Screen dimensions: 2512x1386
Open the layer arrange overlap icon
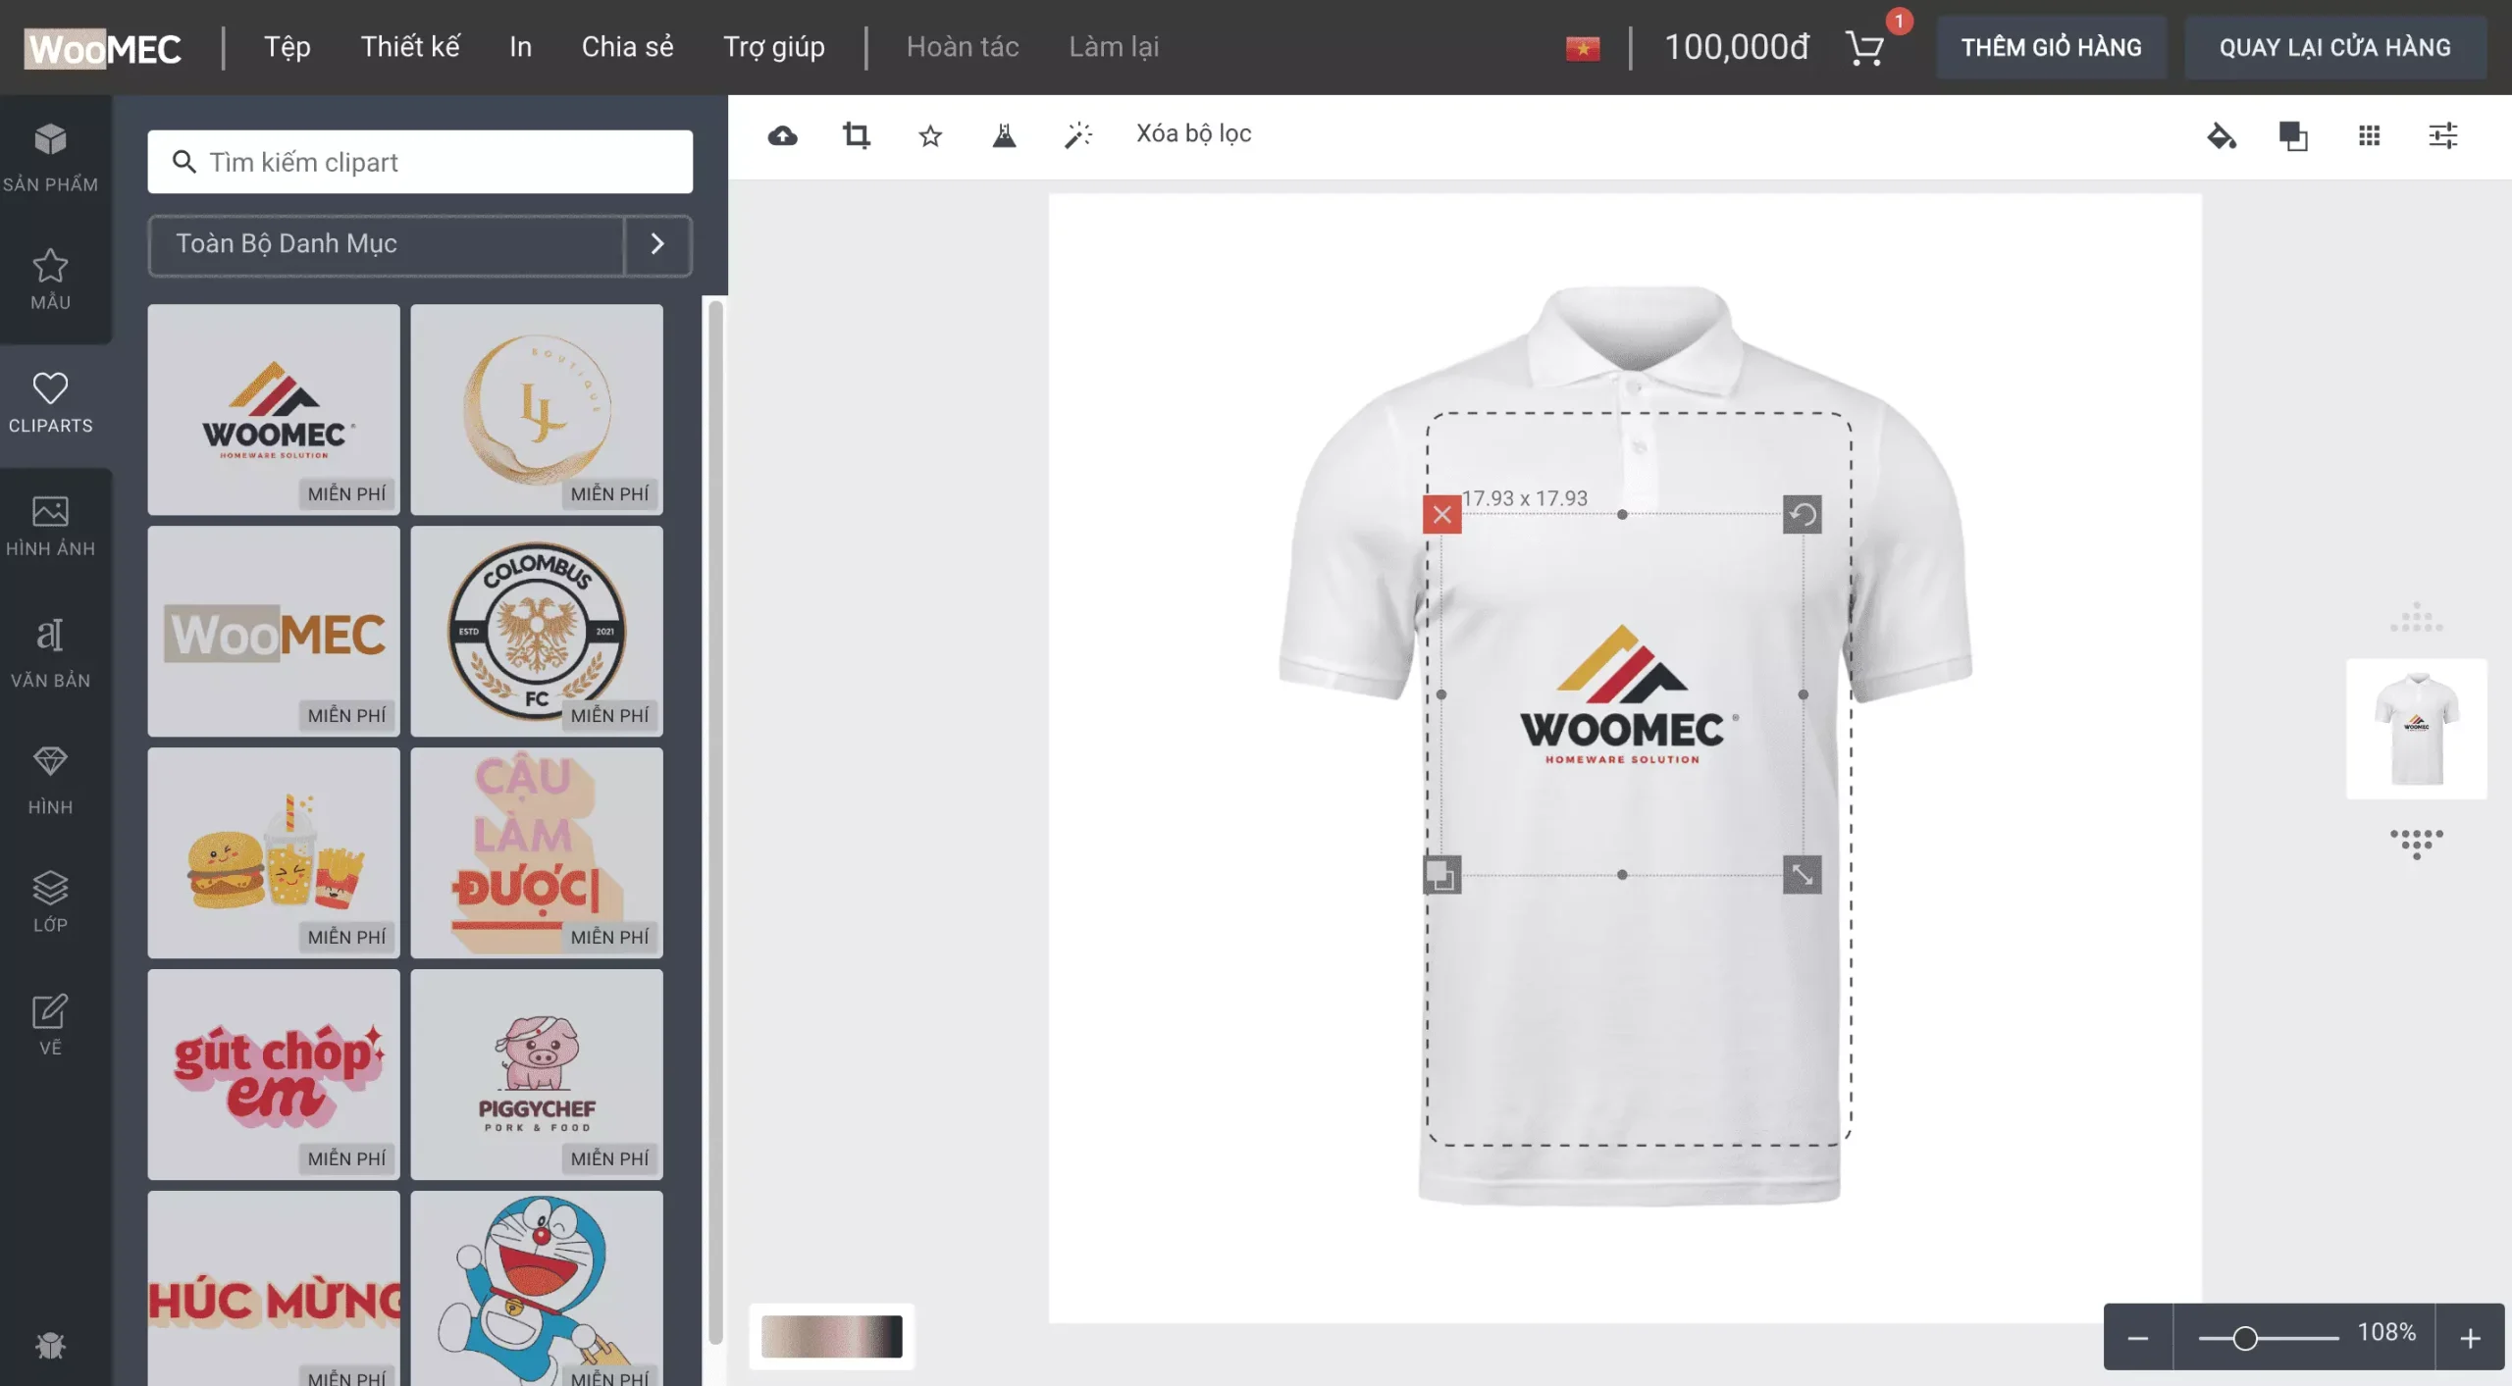coord(2293,135)
